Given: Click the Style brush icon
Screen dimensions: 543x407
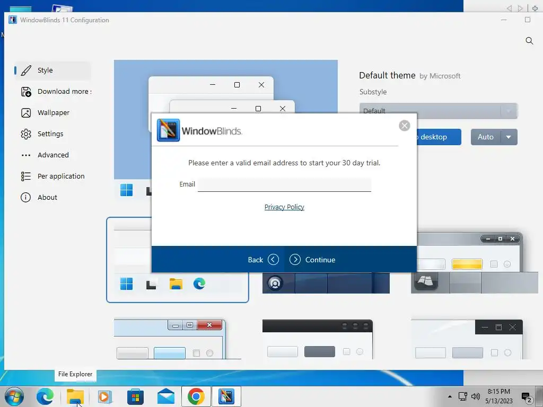Looking at the screenshot, I should click(26, 70).
